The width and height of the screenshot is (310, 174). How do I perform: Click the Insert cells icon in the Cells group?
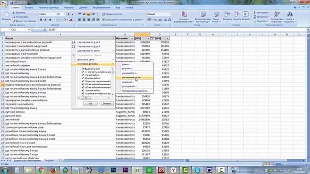click(x=227, y=14)
